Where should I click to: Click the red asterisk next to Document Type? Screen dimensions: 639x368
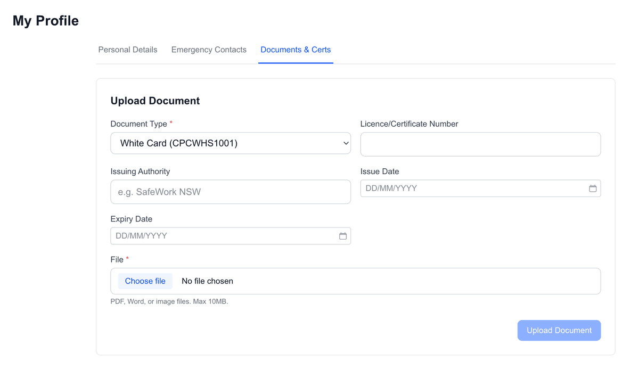click(x=171, y=122)
